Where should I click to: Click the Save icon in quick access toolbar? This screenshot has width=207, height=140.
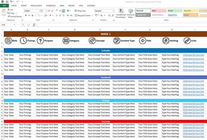tap(7, 2)
